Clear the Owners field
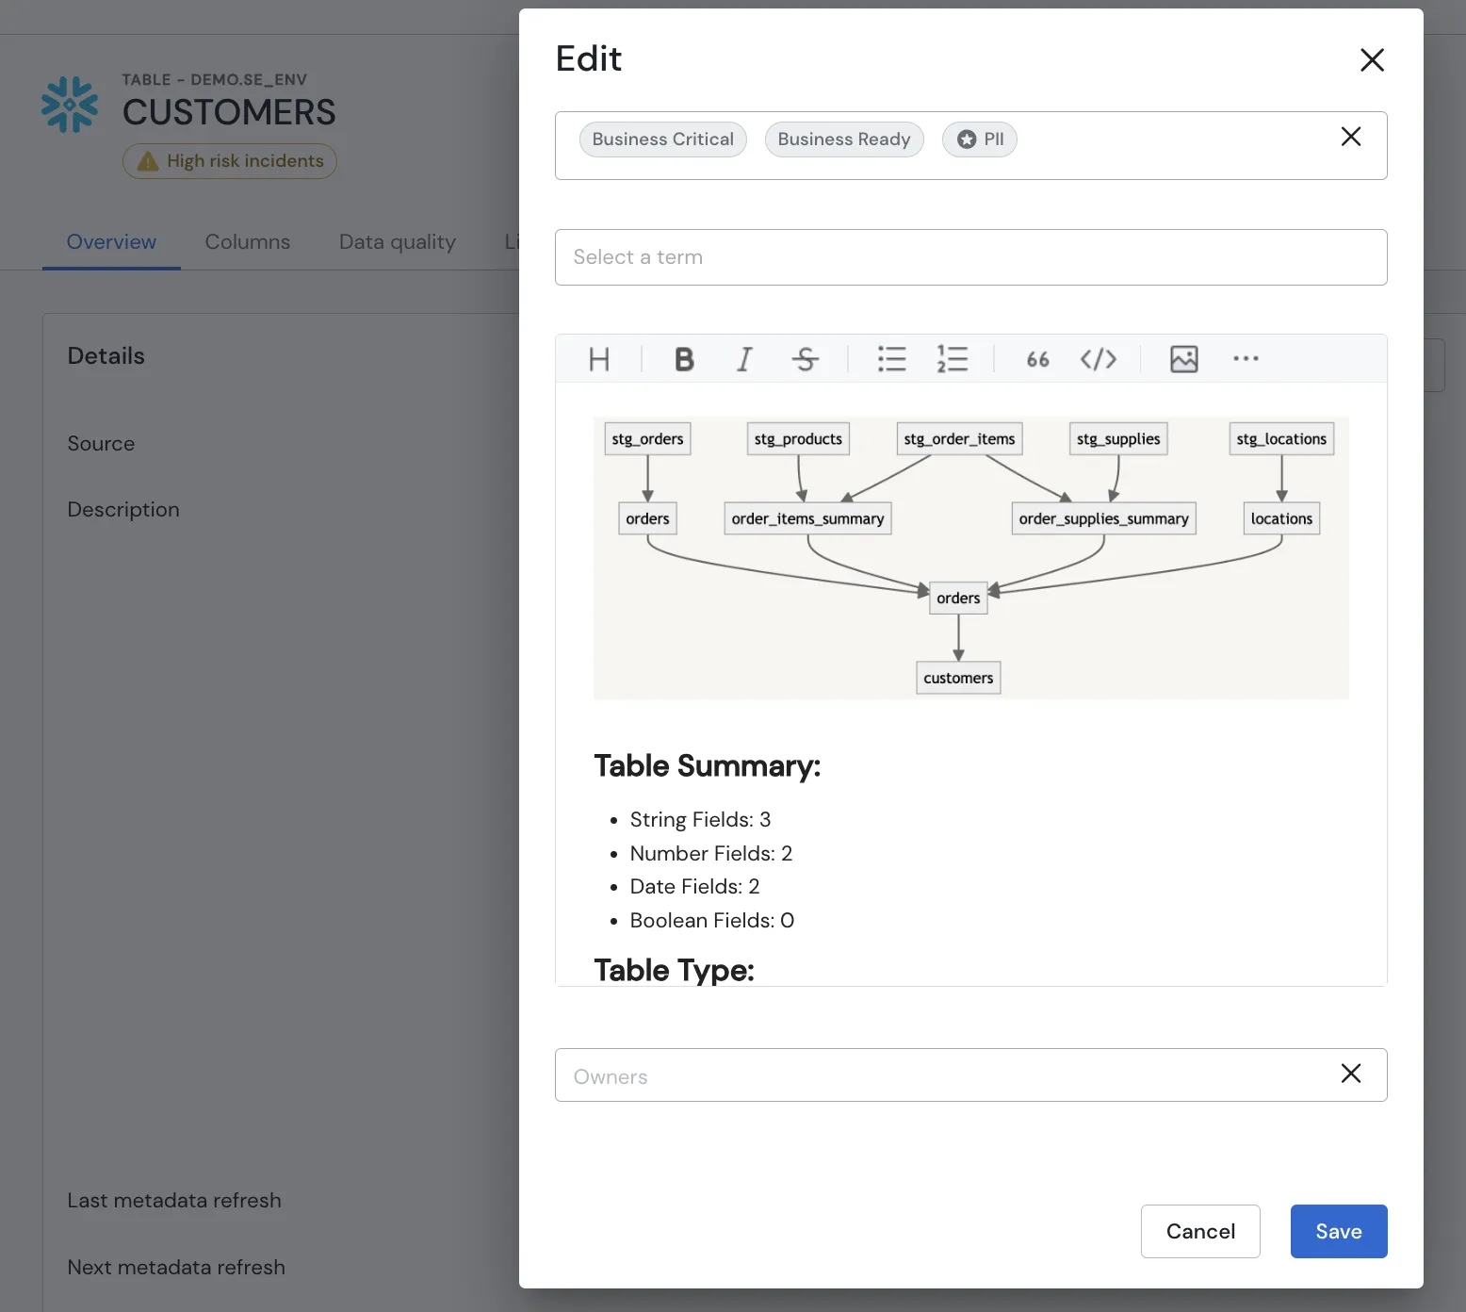Viewport: 1466px width, 1312px height. (1351, 1074)
